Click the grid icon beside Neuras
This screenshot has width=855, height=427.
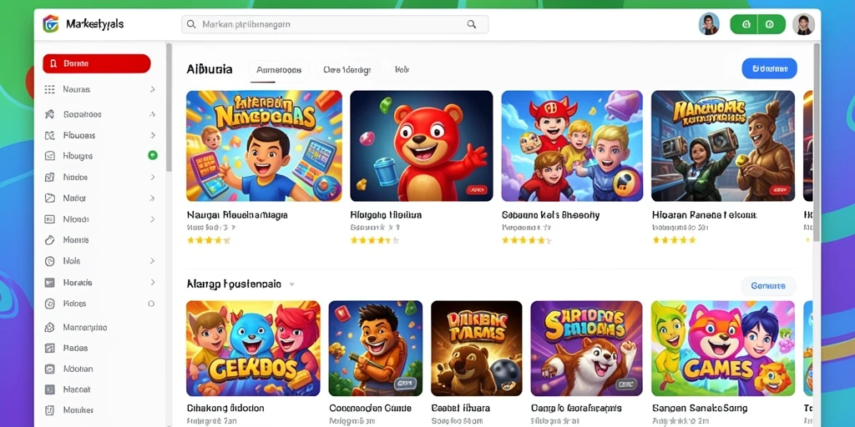(x=49, y=89)
